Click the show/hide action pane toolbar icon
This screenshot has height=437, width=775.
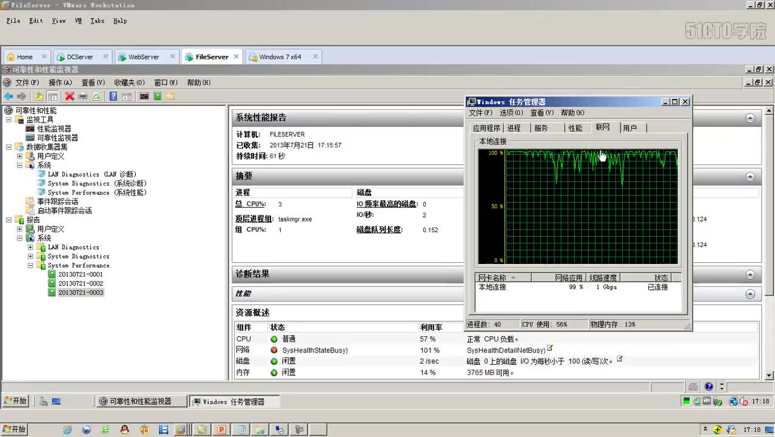pyautogui.click(x=127, y=97)
